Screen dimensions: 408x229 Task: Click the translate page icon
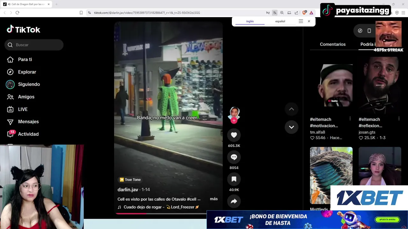[x=275, y=13]
